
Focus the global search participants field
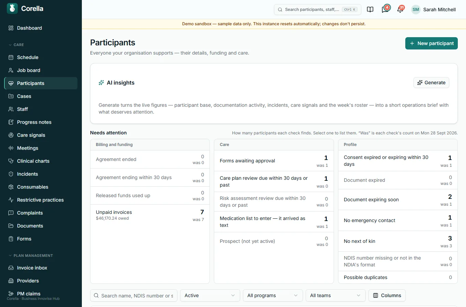point(317,10)
